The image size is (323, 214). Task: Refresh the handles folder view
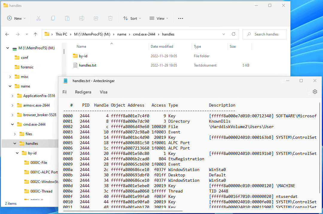point(234,34)
